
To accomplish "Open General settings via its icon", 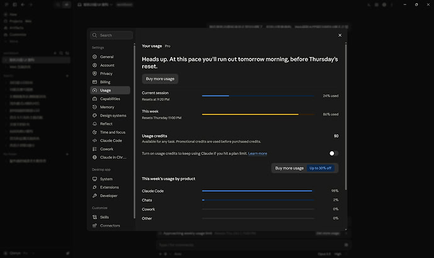I will (x=94, y=57).
